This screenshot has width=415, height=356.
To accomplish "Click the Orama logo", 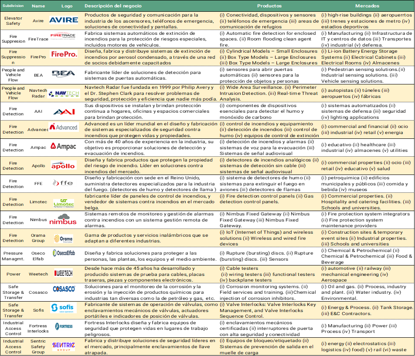I will 63,238.
